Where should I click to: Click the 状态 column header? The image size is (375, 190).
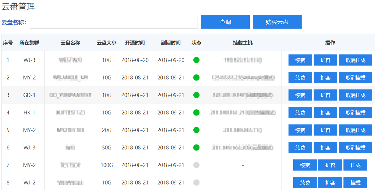[x=196, y=43]
